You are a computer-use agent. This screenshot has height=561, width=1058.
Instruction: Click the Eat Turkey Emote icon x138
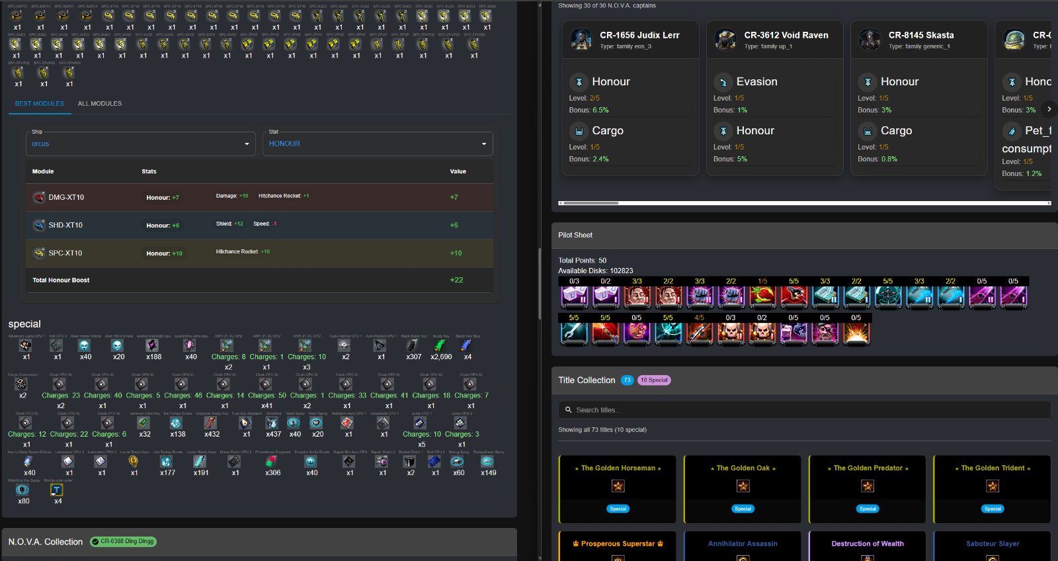pyautogui.click(x=177, y=422)
